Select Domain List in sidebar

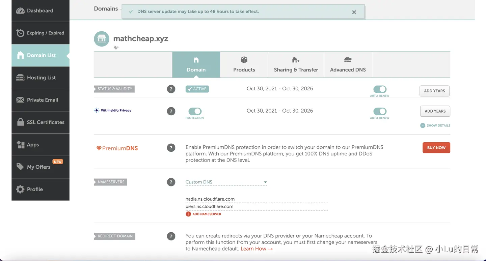[x=40, y=55]
